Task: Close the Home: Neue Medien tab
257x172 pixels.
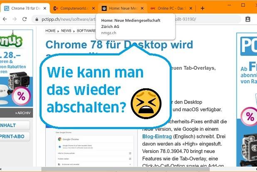Action: (142, 8)
